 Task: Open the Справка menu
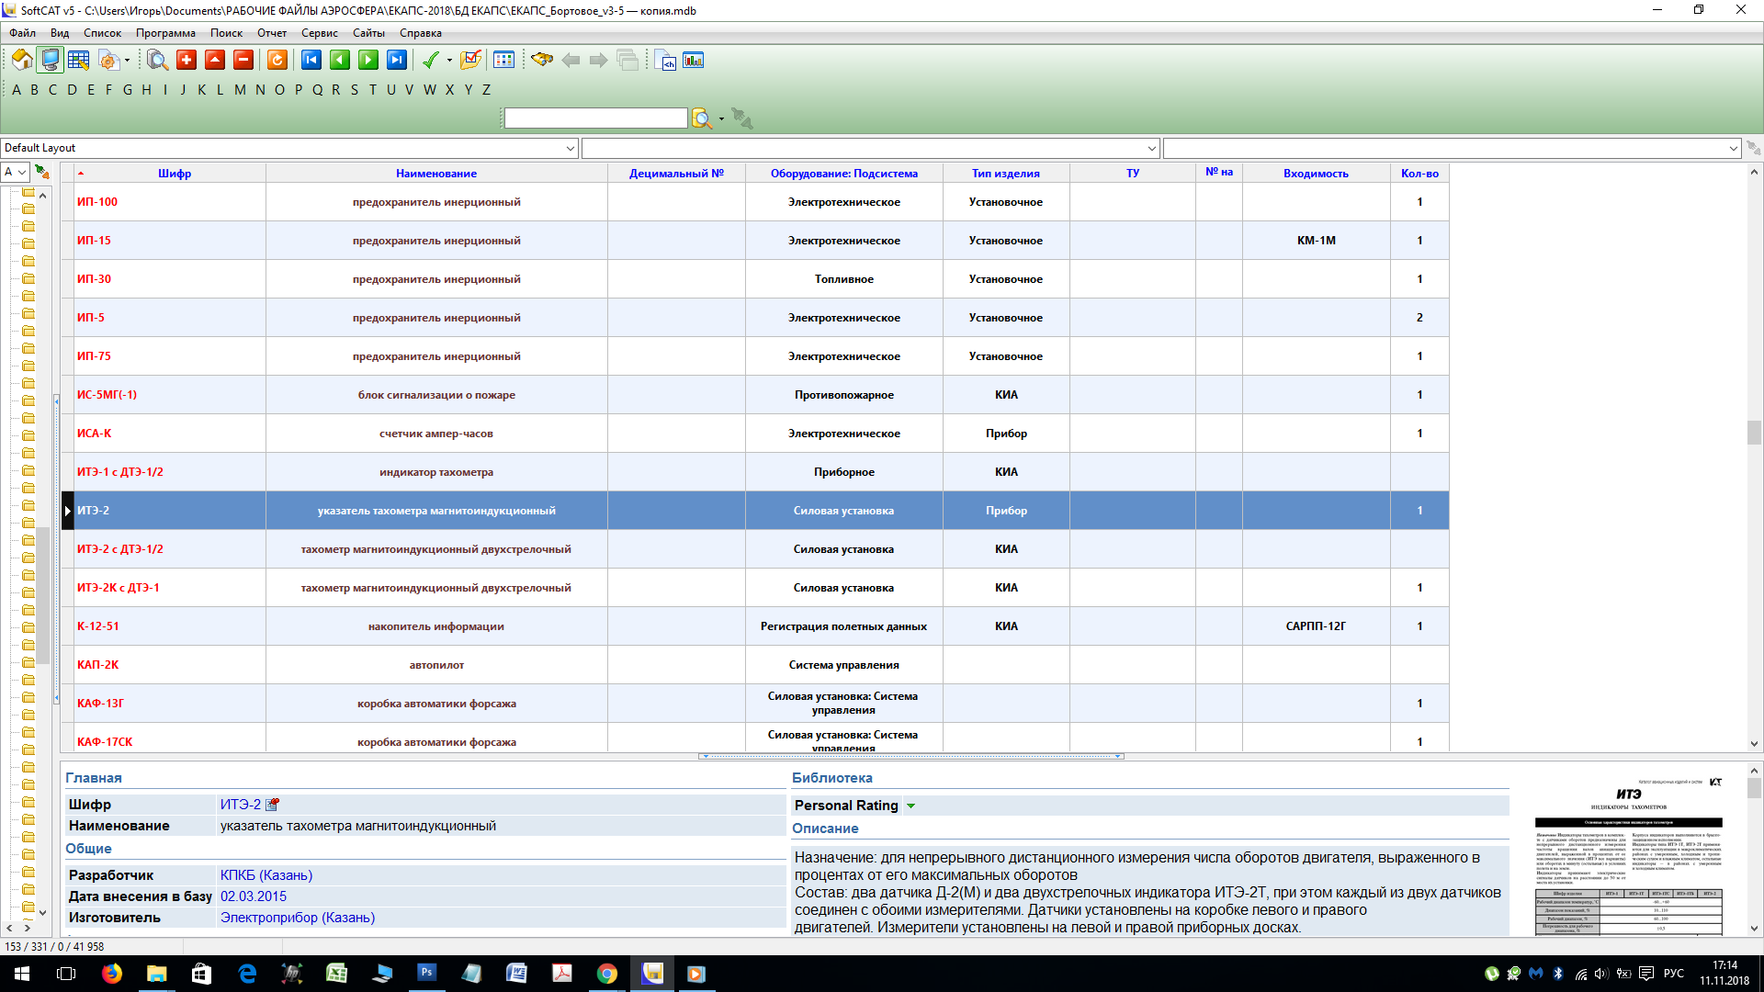(421, 33)
